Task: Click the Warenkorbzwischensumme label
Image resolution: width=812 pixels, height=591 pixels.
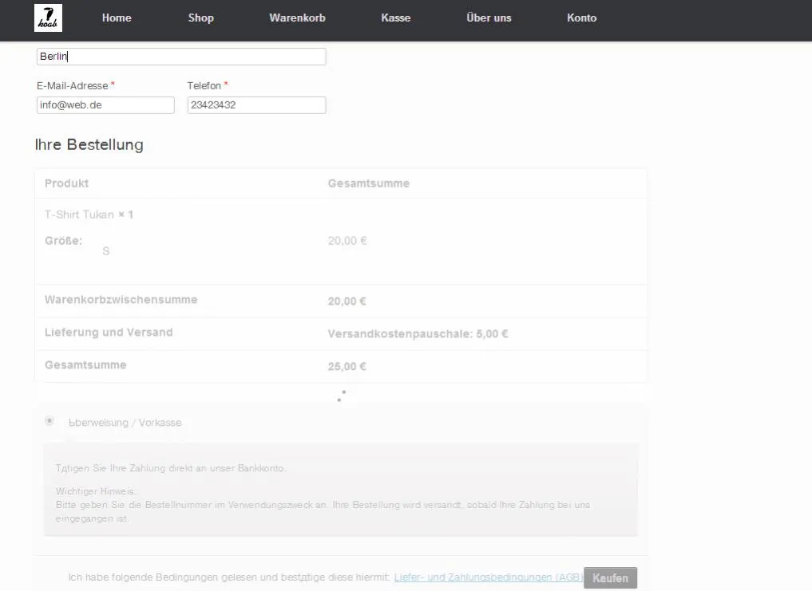Action: click(x=121, y=300)
